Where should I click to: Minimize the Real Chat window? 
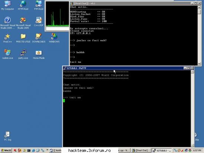tap(192, 3)
